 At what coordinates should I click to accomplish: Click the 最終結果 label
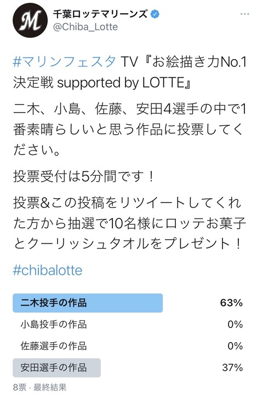pyautogui.click(x=50, y=388)
